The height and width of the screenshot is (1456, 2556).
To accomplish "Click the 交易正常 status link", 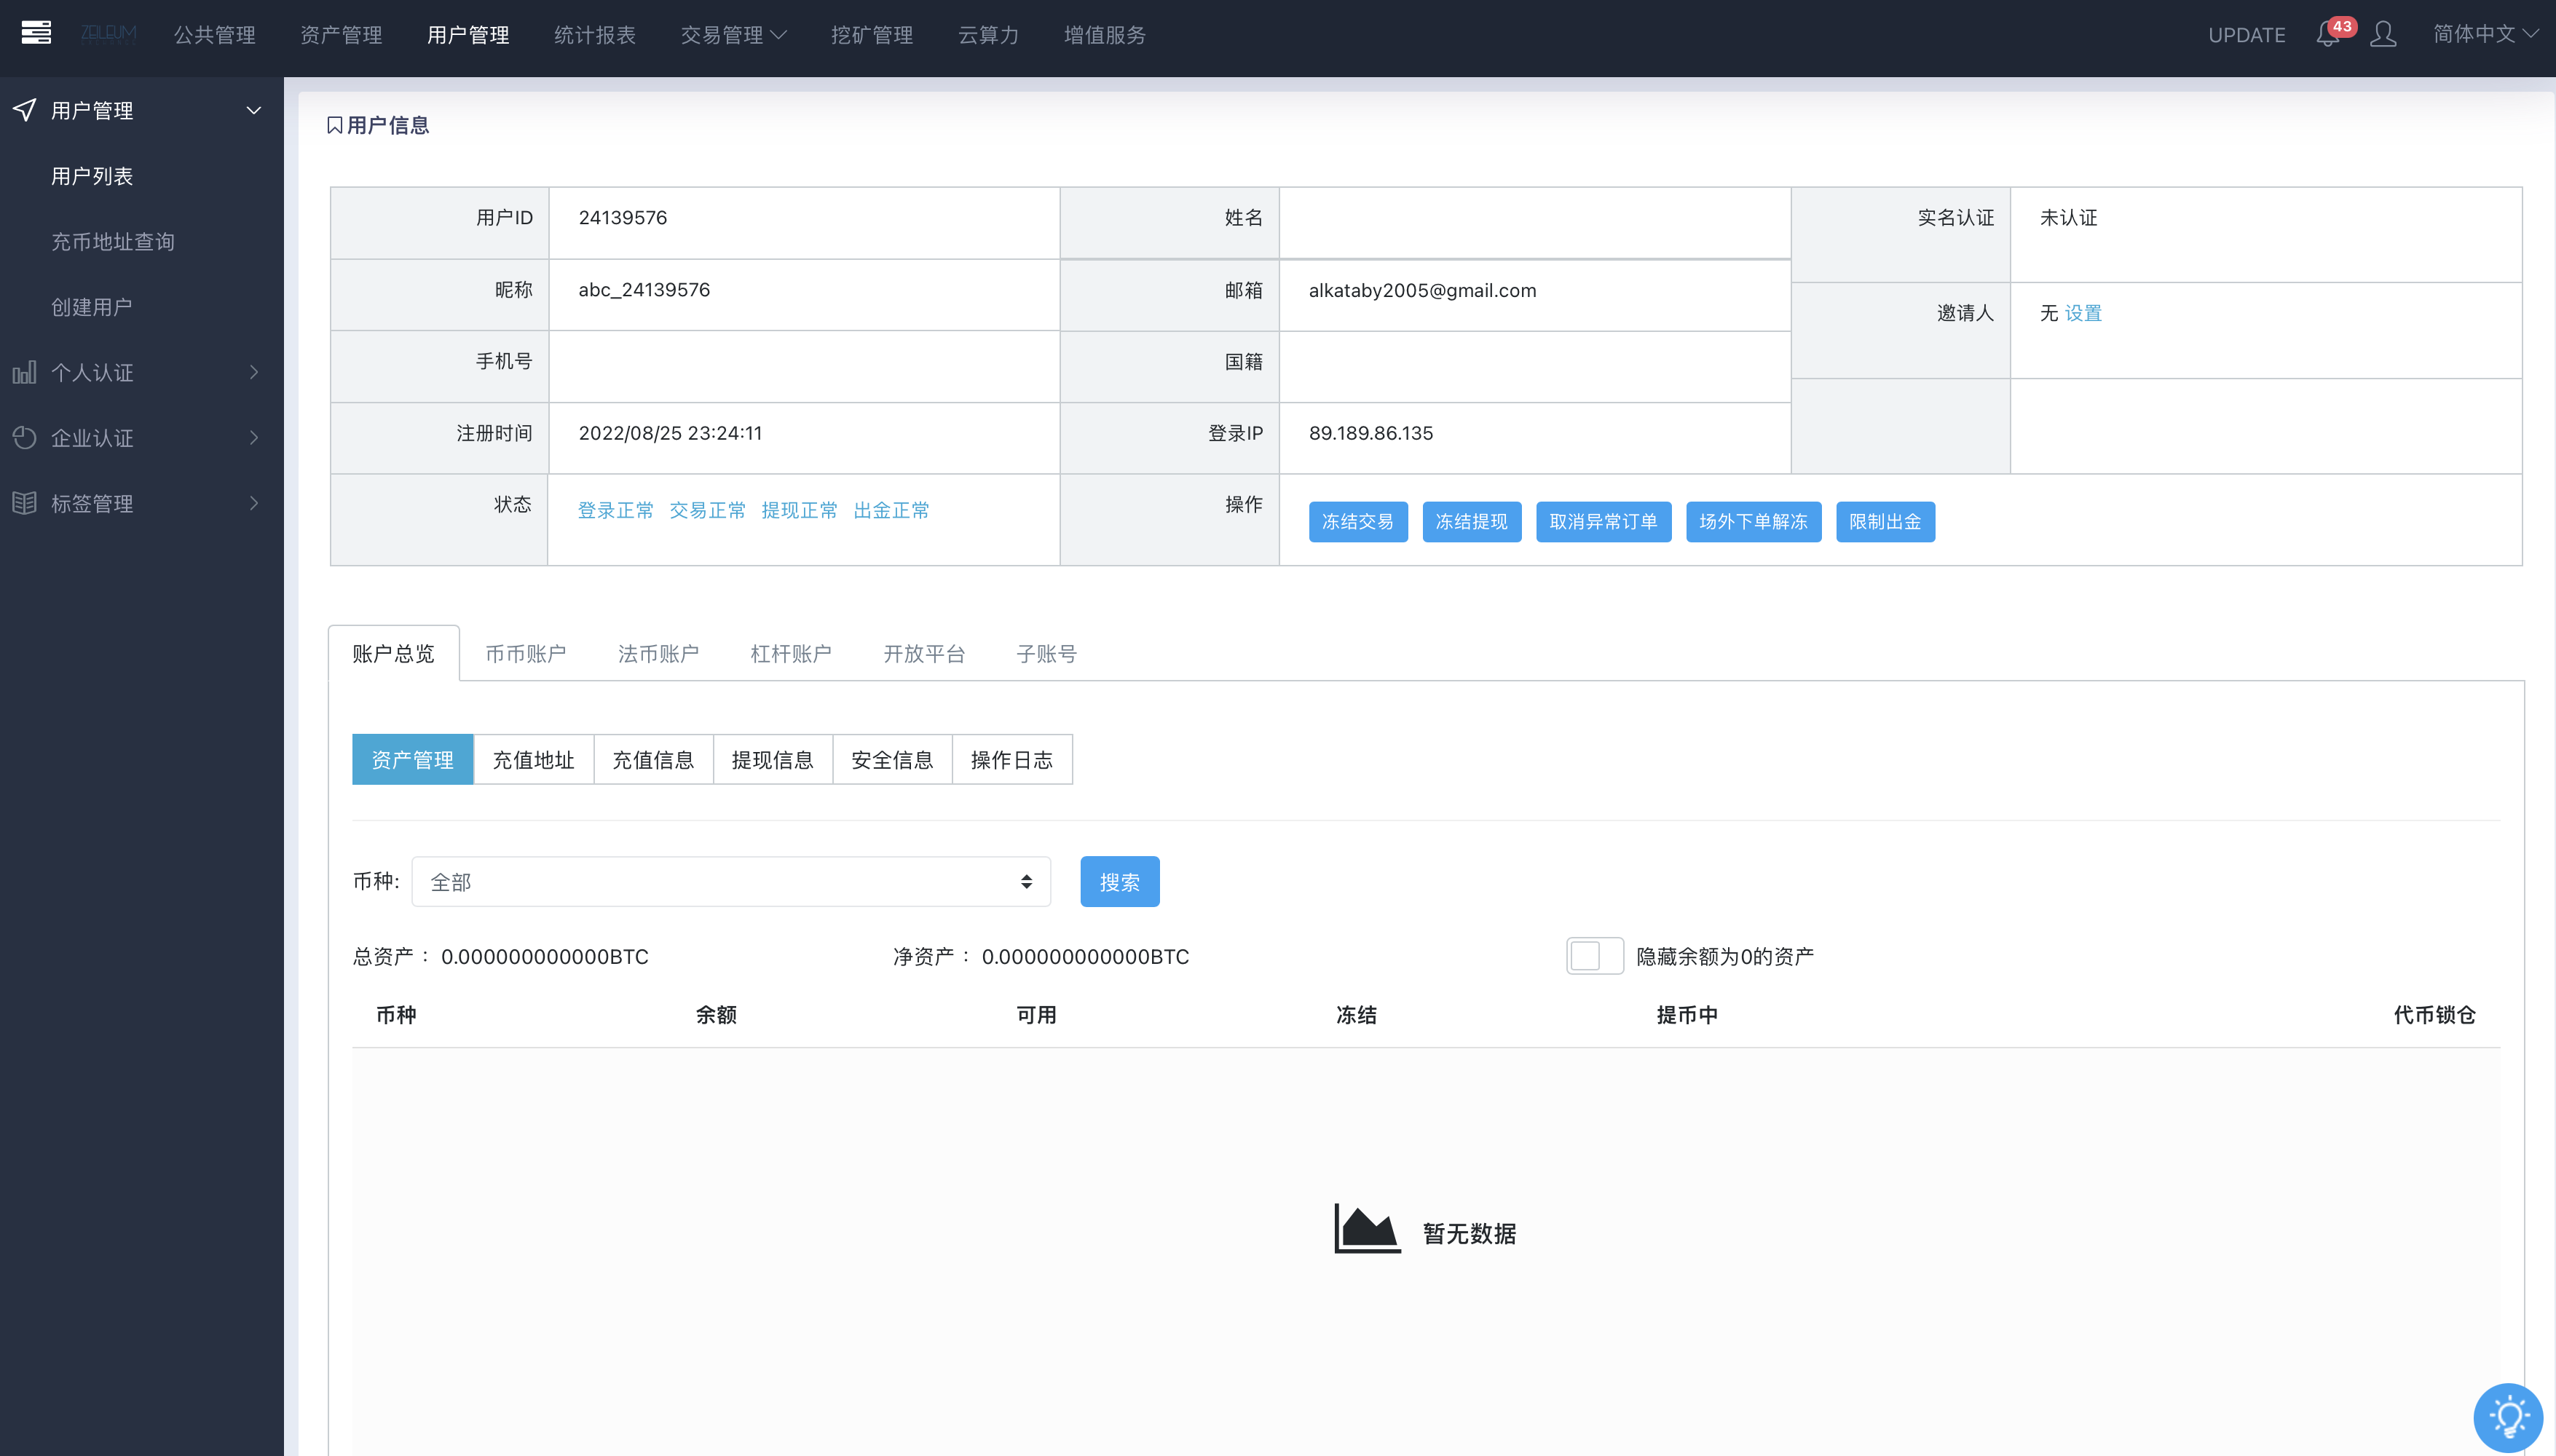I will click(x=708, y=510).
